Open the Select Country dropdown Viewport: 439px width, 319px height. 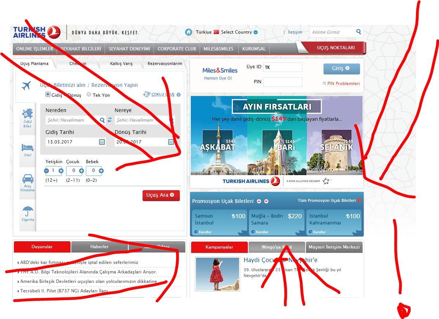click(239, 32)
